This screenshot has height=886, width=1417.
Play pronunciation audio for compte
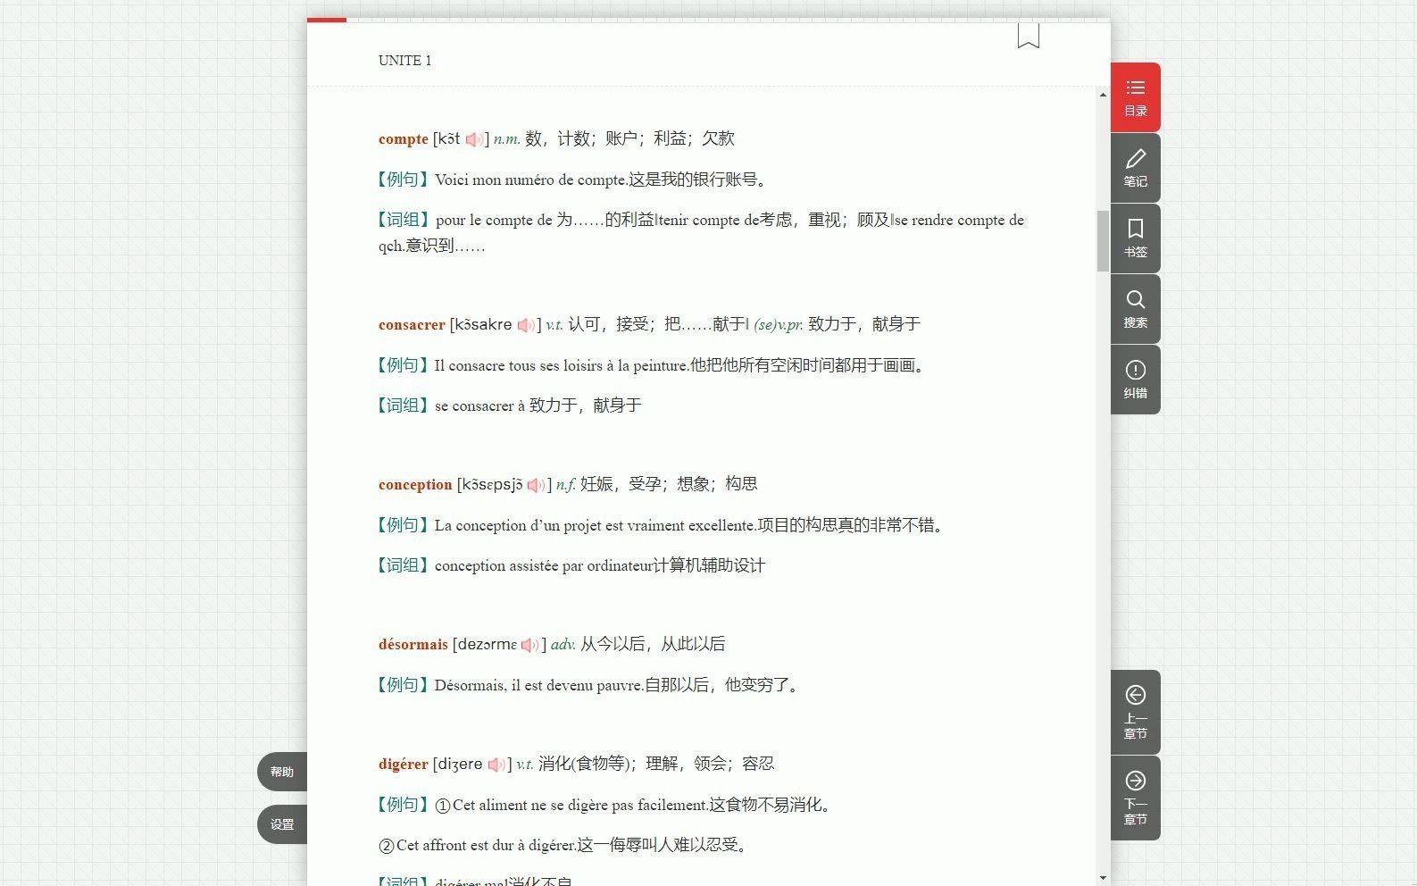(474, 139)
